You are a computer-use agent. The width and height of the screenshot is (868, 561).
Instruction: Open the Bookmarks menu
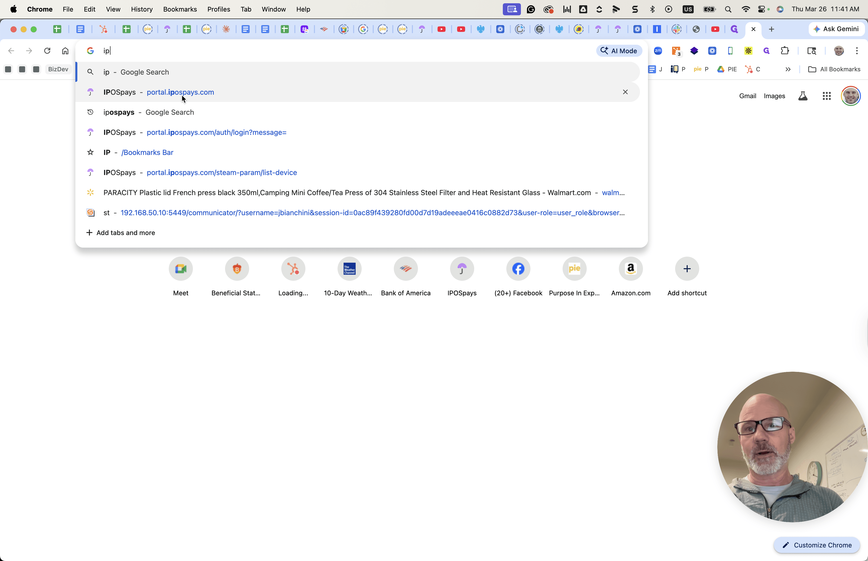[180, 9]
